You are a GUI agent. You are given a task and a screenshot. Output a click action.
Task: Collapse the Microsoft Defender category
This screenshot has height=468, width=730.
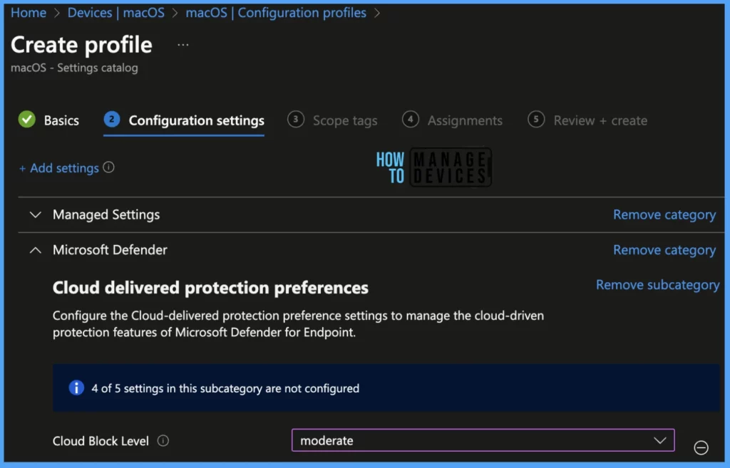36,250
